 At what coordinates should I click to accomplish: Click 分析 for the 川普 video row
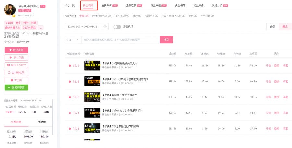click(268, 65)
